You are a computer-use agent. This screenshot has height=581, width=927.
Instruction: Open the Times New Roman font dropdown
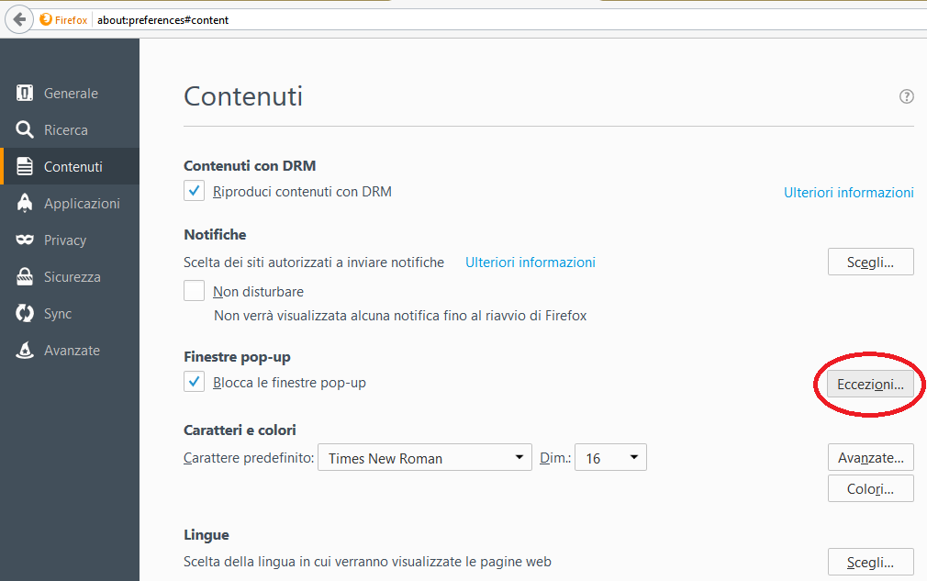pos(425,457)
